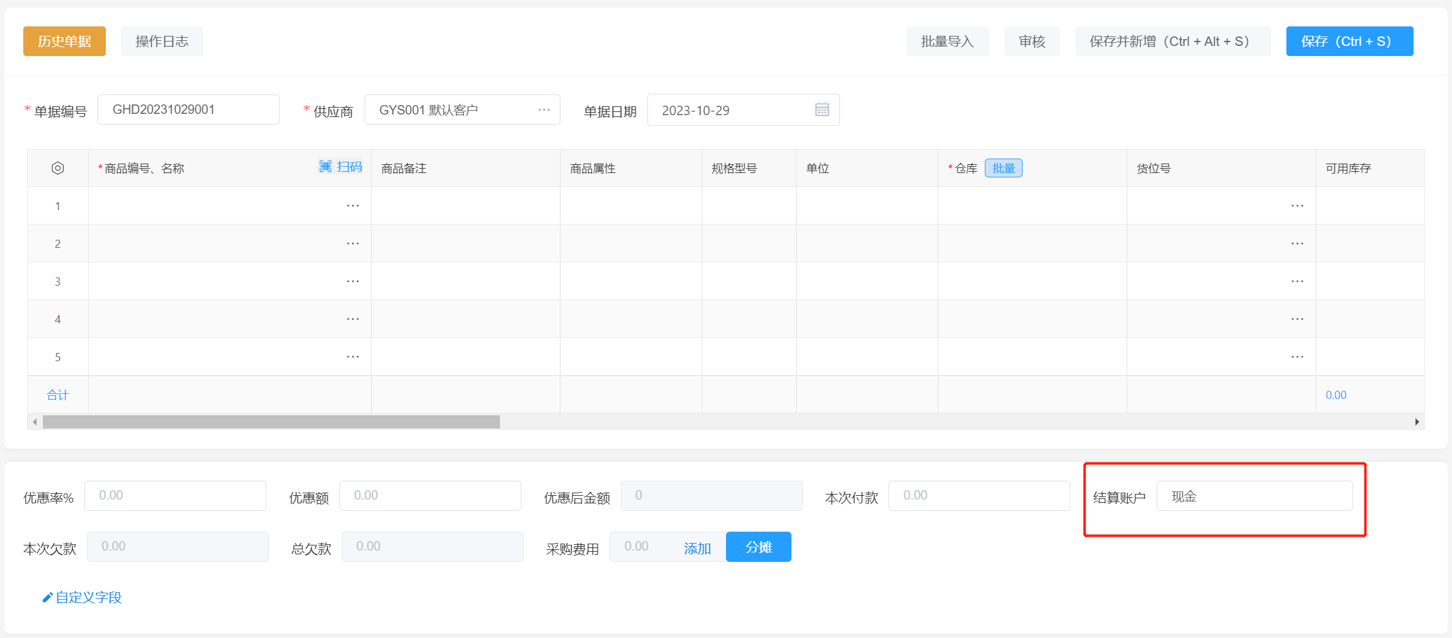Click the 本次欠款 field
1452x638 pixels.
click(178, 547)
